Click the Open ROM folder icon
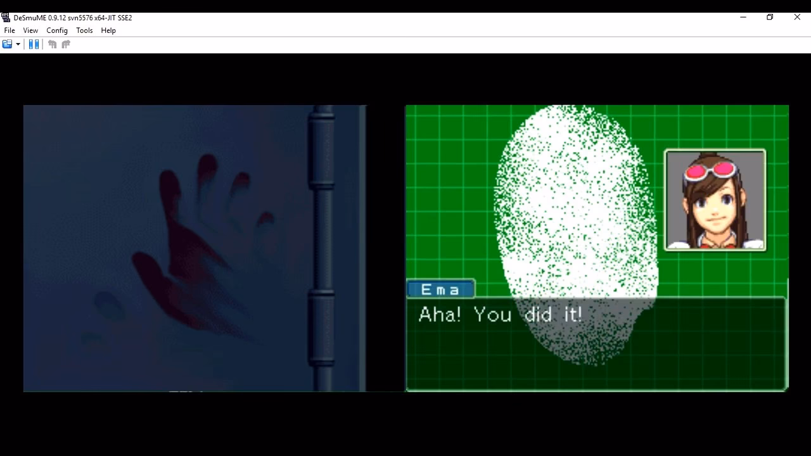 coord(8,44)
